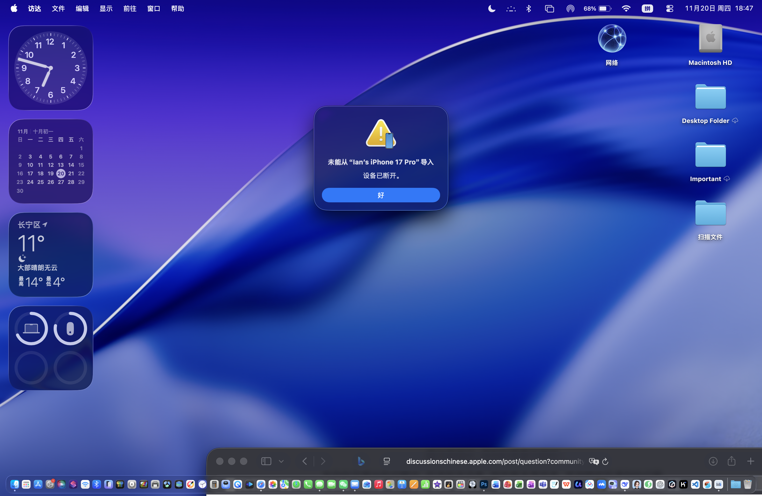Open the Control Center menu bar icon
This screenshot has height=496, width=762.
pyautogui.click(x=669, y=9)
